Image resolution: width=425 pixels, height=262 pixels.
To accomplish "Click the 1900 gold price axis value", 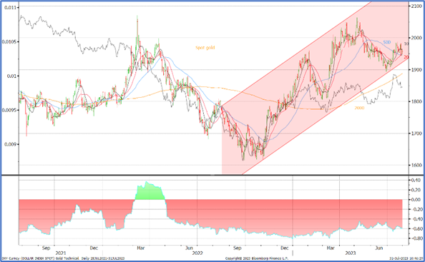I will click(x=416, y=69).
